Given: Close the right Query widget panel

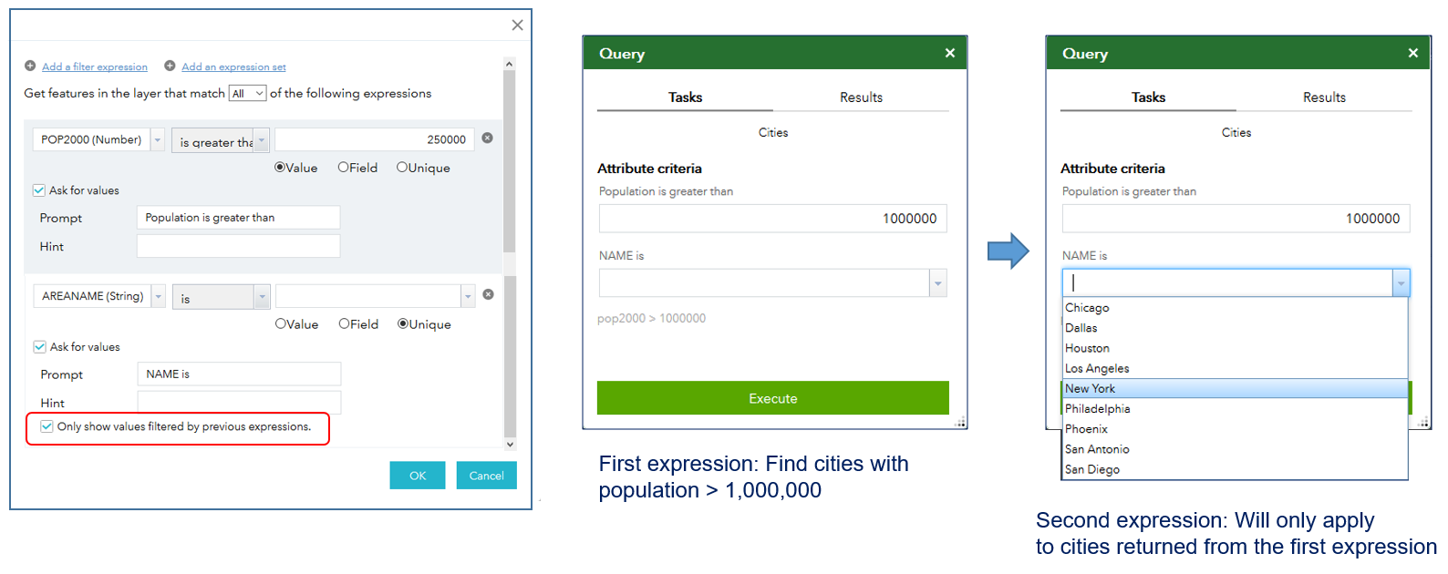Looking at the screenshot, I should [x=1413, y=53].
